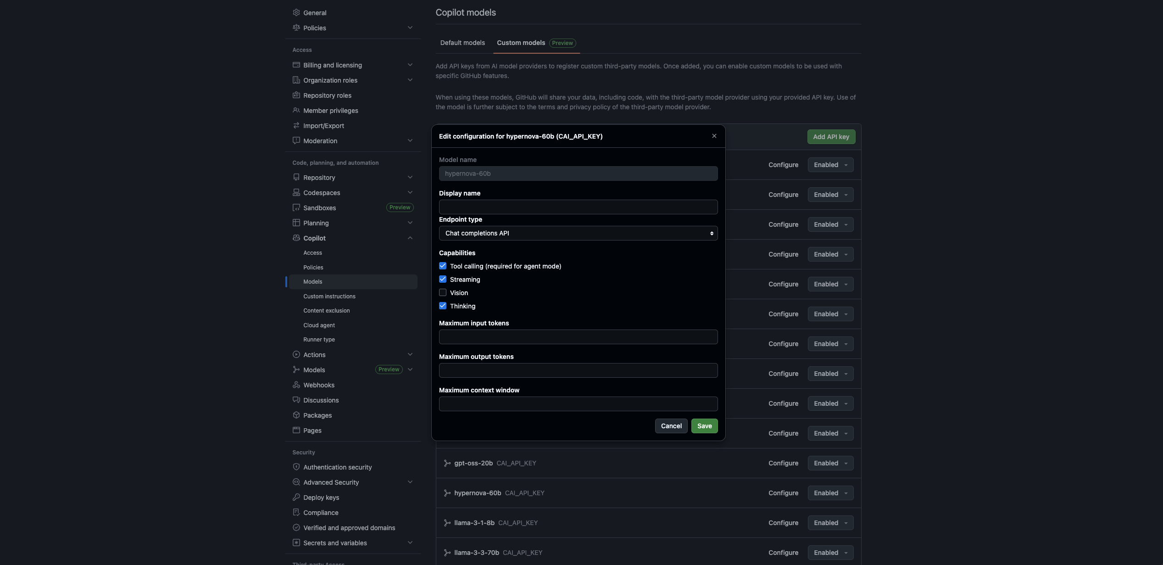Screen dimensions: 1163x565
Task: Expand the Policies section chevron
Action: click(410, 28)
